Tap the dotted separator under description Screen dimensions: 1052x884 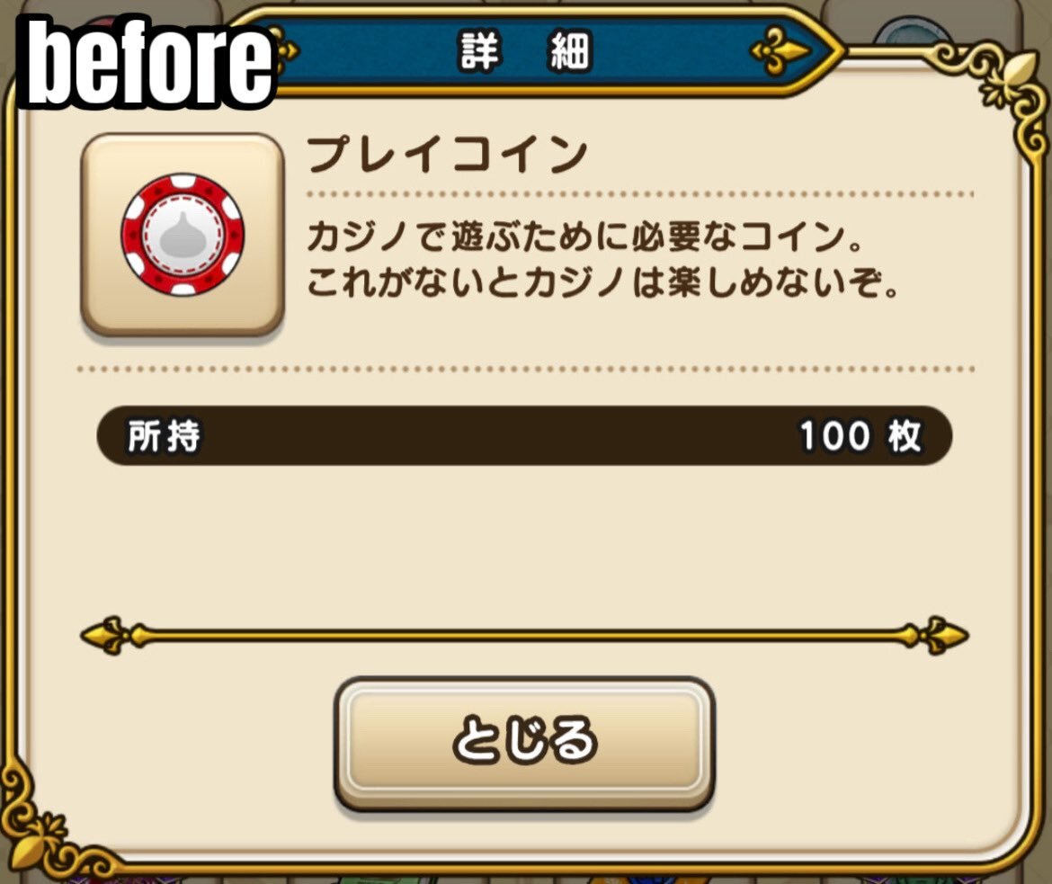coord(526,370)
